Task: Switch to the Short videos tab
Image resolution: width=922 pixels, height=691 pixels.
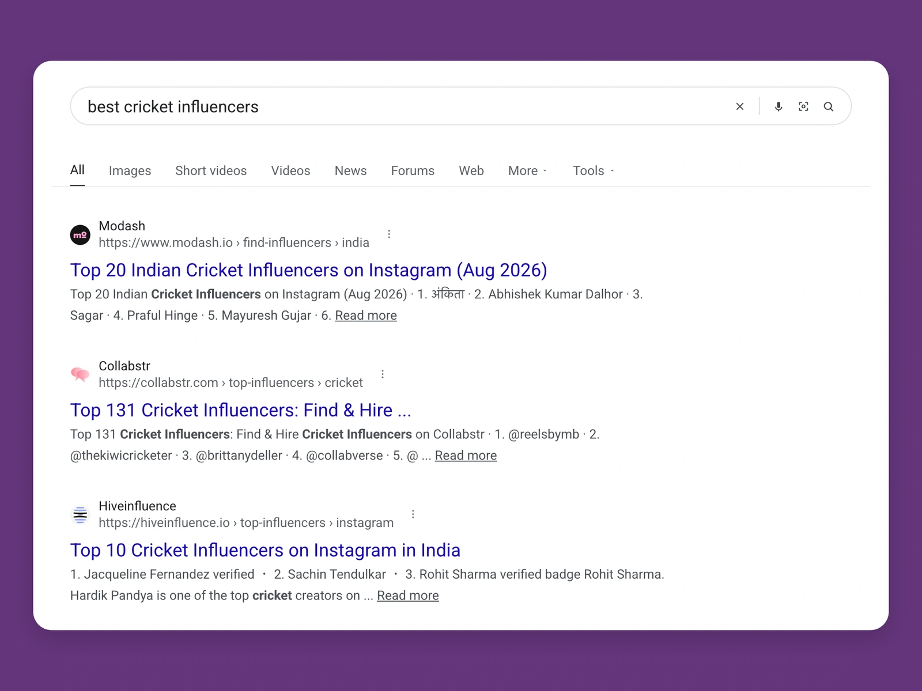Action: click(x=211, y=170)
